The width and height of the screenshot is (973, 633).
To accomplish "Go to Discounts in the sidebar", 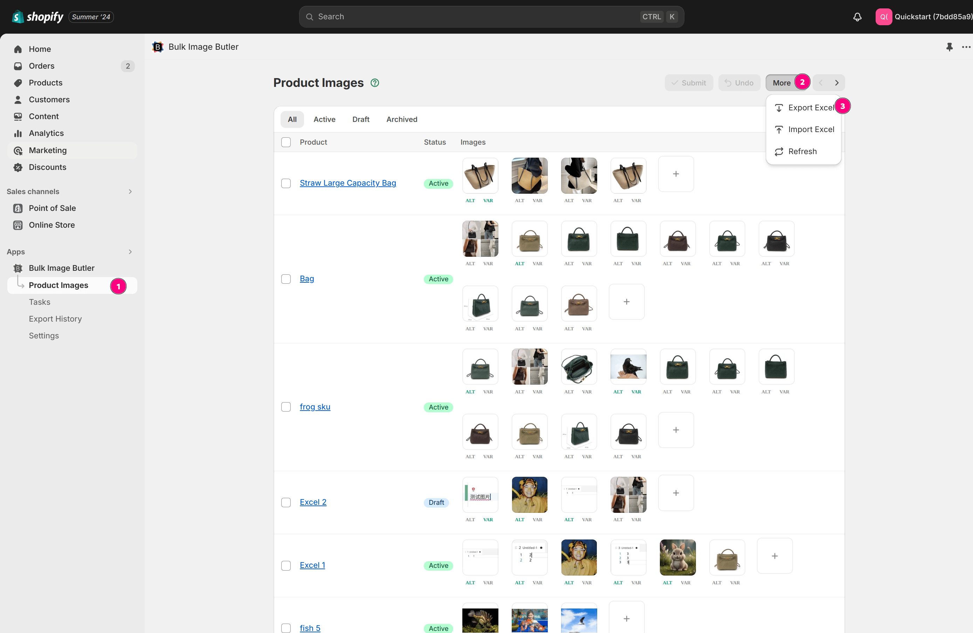I will coord(47,167).
